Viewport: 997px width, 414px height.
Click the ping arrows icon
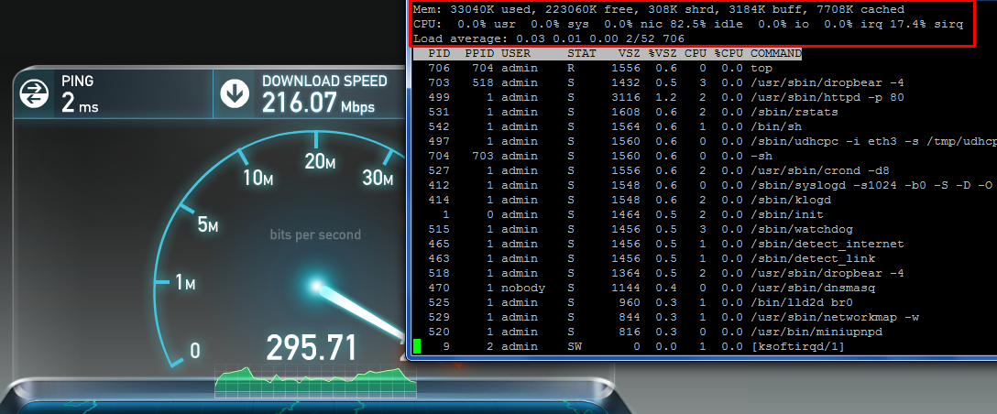point(35,93)
